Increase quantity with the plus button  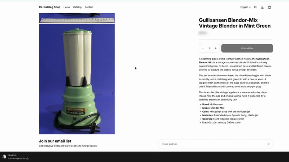coord(215,48)
